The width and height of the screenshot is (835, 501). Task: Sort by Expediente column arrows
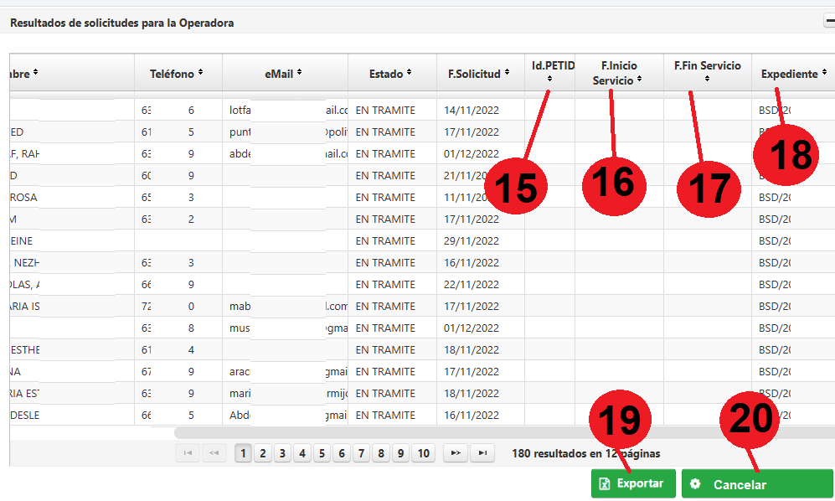tap(824, 74)
